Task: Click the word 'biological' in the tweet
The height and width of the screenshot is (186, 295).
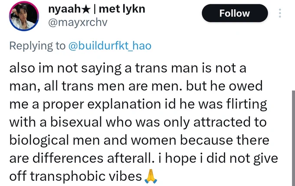Action: [39, 140]
